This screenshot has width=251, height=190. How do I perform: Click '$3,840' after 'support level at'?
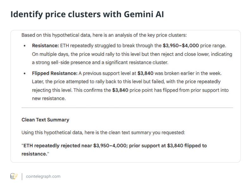[146, 73]
